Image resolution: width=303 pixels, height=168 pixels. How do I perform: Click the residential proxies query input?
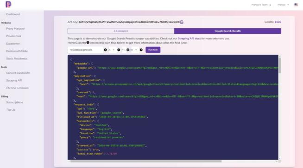pyautogui.click(x=85, y=50)
